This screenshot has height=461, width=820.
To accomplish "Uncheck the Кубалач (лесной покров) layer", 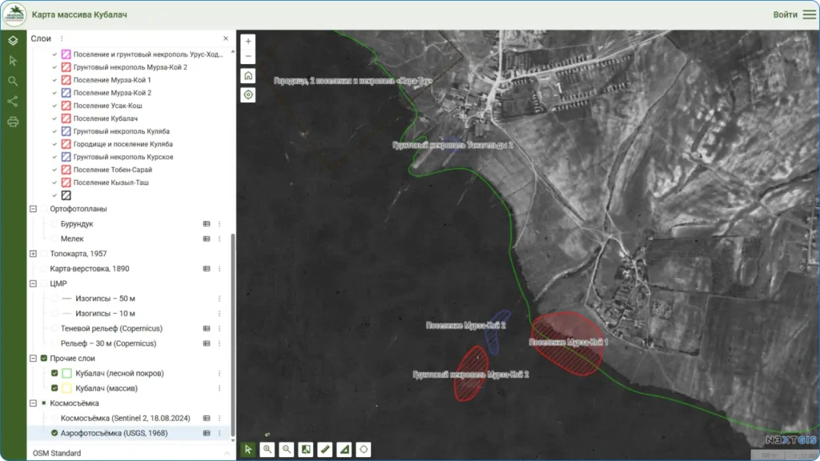I will (54, 374).
